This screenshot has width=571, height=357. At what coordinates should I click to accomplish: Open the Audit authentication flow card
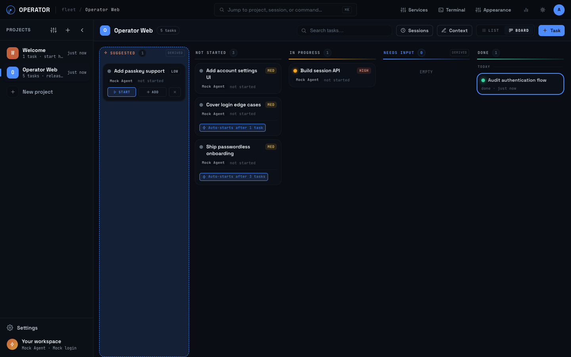[x=520, y=84]
